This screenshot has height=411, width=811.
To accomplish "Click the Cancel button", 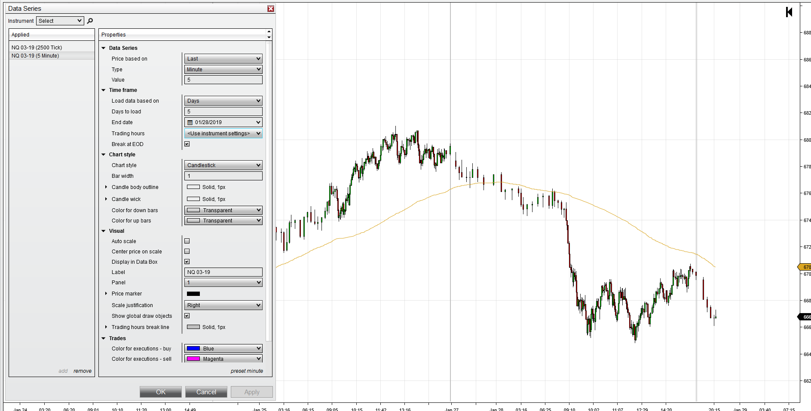I will click(x=206, y=392).
